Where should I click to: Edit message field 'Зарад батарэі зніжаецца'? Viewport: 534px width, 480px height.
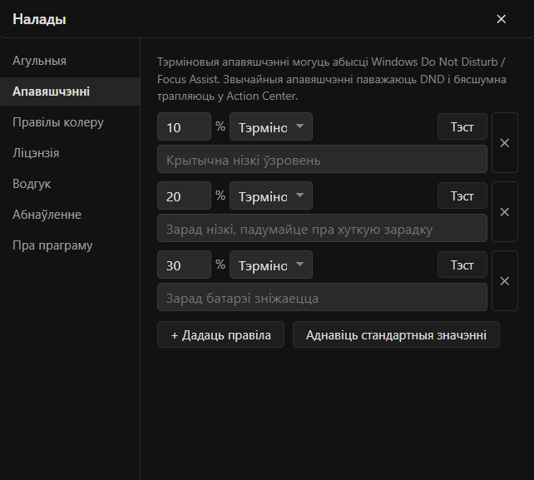322,297
